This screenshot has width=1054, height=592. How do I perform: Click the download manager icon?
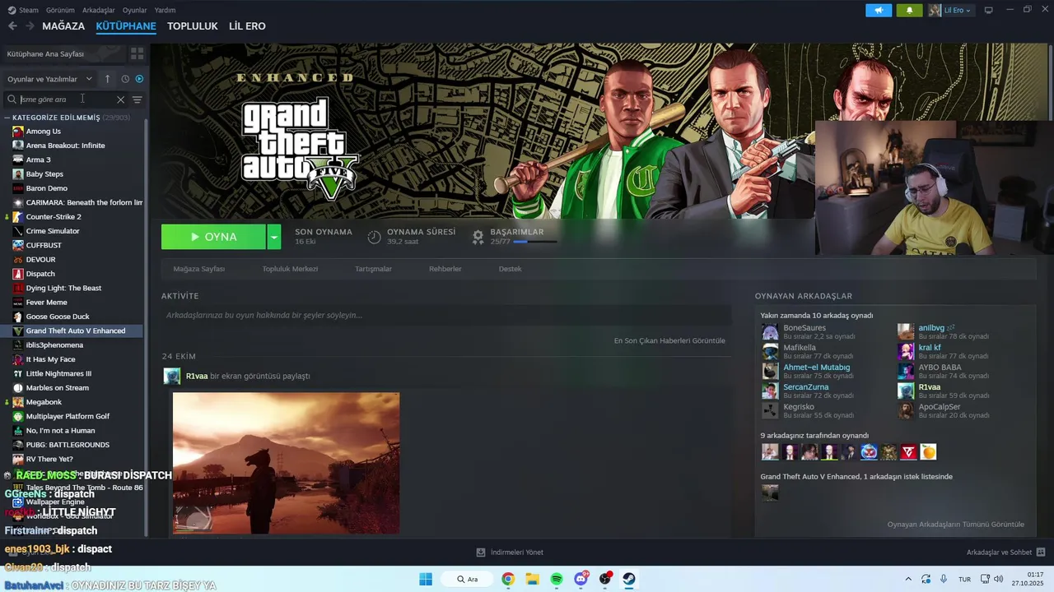(481, 553)
